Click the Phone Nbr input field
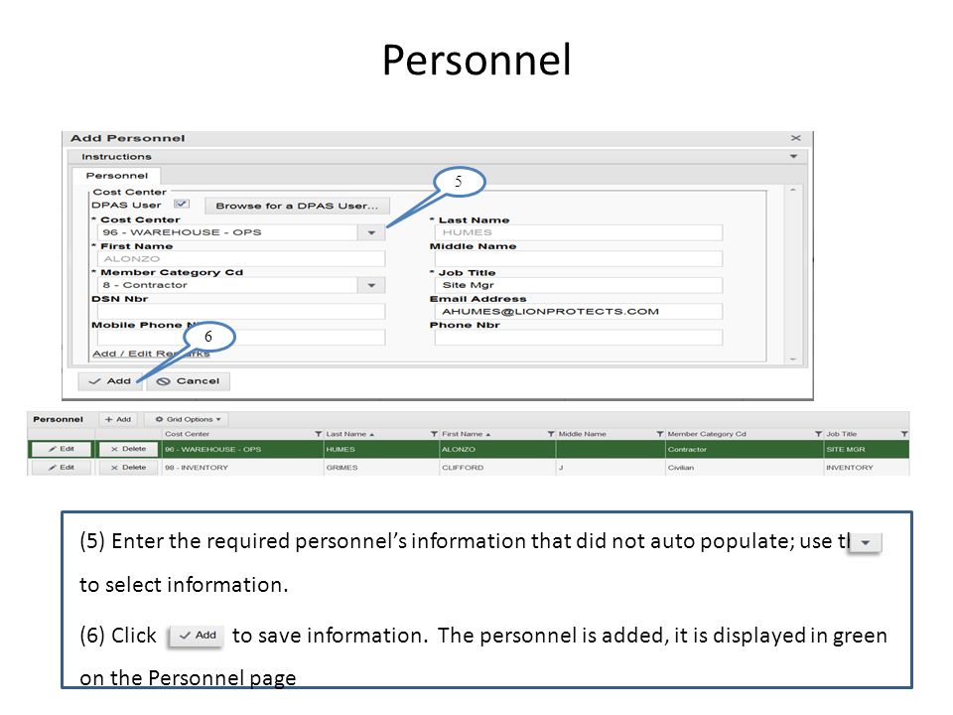This screenshot has width=953, height=715. pos(578,338)
